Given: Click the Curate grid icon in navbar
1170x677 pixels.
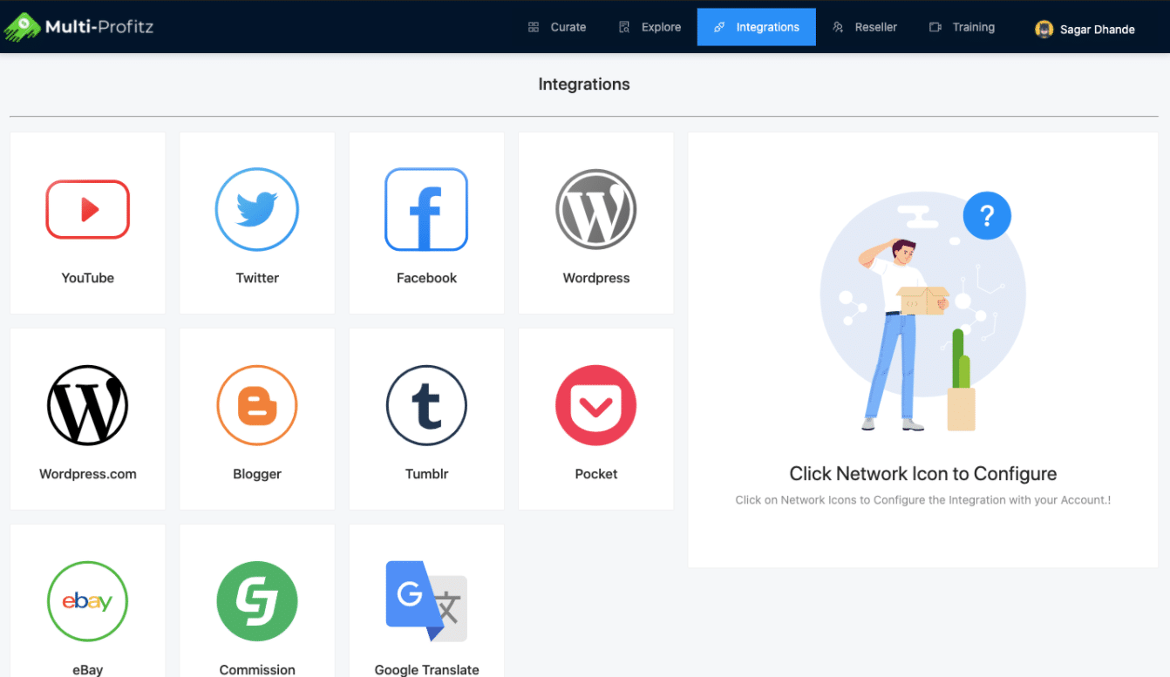Looking at the screenshot, I should click(534, 27).
